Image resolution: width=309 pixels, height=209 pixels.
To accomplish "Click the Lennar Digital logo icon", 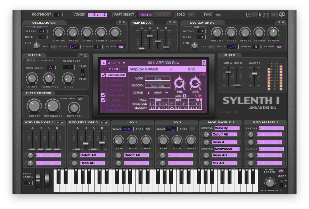I will [282, 15].
